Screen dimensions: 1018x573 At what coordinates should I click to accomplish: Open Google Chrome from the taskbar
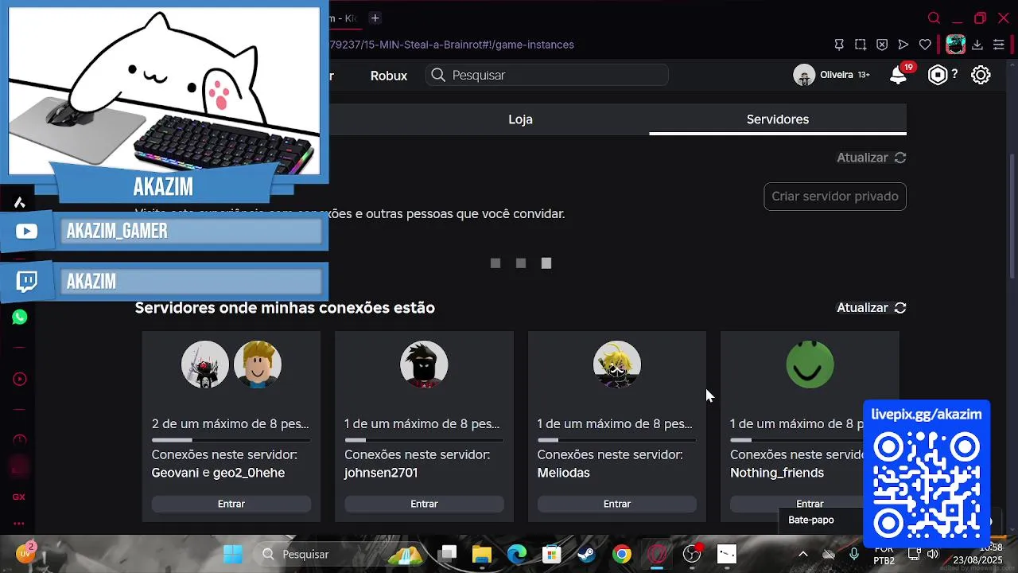pos(622,554)
